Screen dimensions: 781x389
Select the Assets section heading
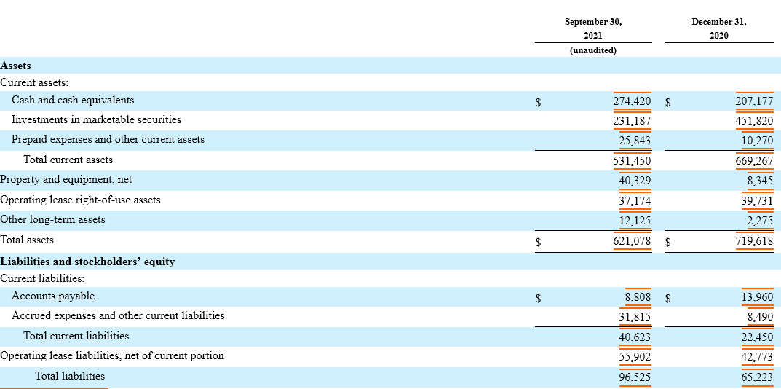click(x=15, y=66)
